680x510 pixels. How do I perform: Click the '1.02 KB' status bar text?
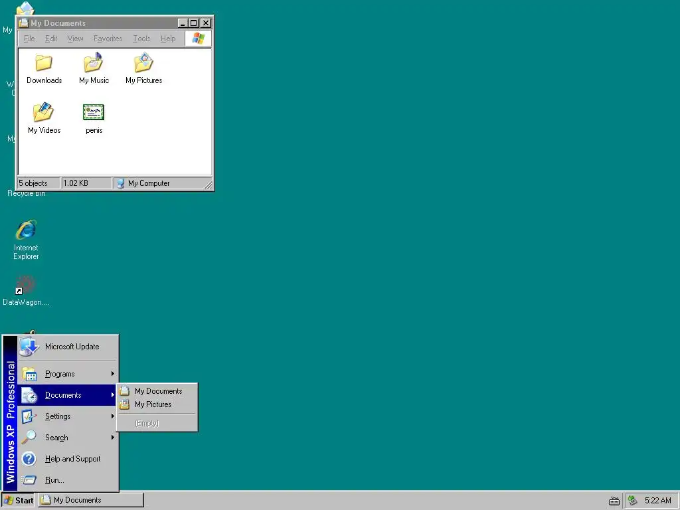(76, 183)
